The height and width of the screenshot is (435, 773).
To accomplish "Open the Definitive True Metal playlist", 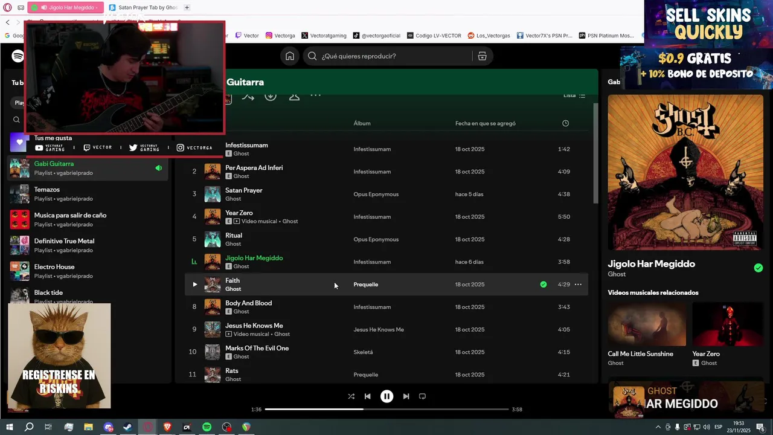I will (x=88, y=245).
